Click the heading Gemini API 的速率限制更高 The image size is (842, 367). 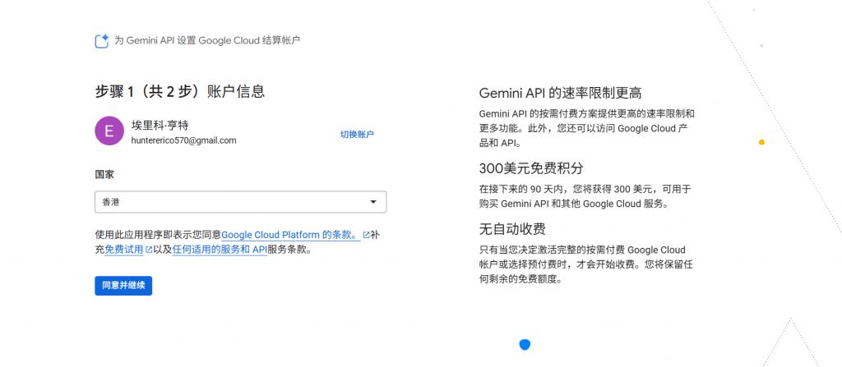pos(561,94)
